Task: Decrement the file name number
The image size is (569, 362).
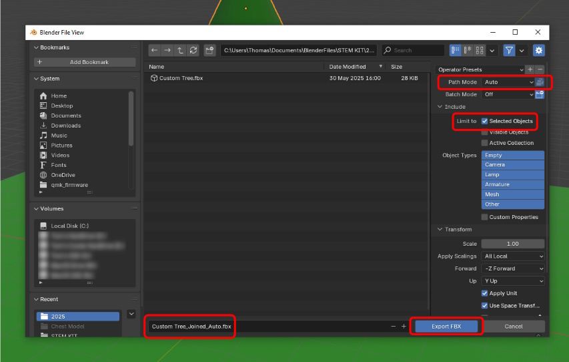Action: pos(394,327)
